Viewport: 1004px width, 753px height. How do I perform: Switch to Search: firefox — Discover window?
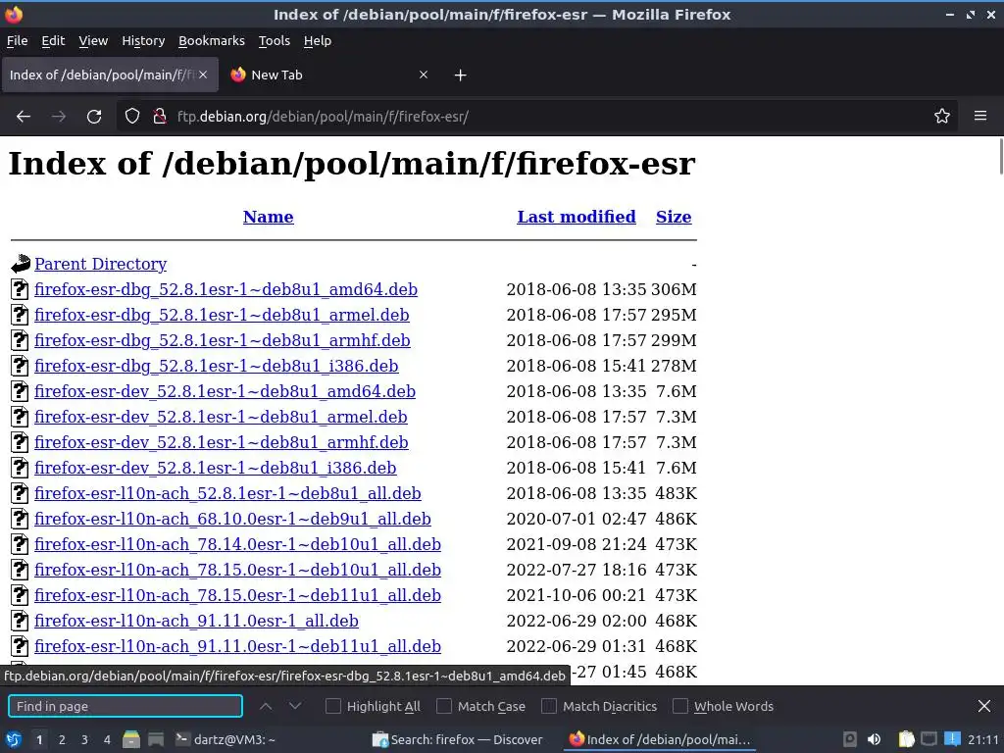[457, 739]
